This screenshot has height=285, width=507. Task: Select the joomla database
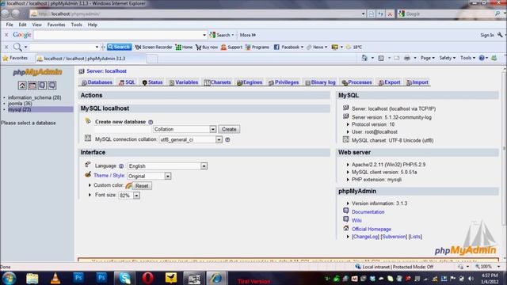pos(20,104)
